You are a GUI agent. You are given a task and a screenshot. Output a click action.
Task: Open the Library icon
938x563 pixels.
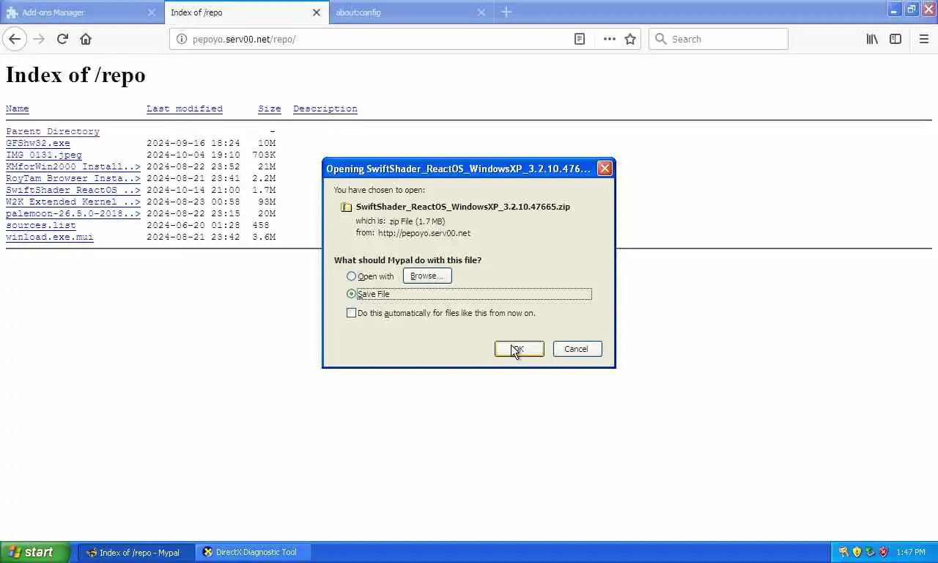click(872, 39)
